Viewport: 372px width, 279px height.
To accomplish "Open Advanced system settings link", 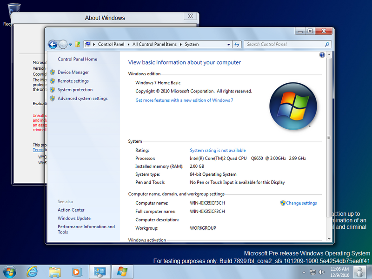I will coord(82,99).
